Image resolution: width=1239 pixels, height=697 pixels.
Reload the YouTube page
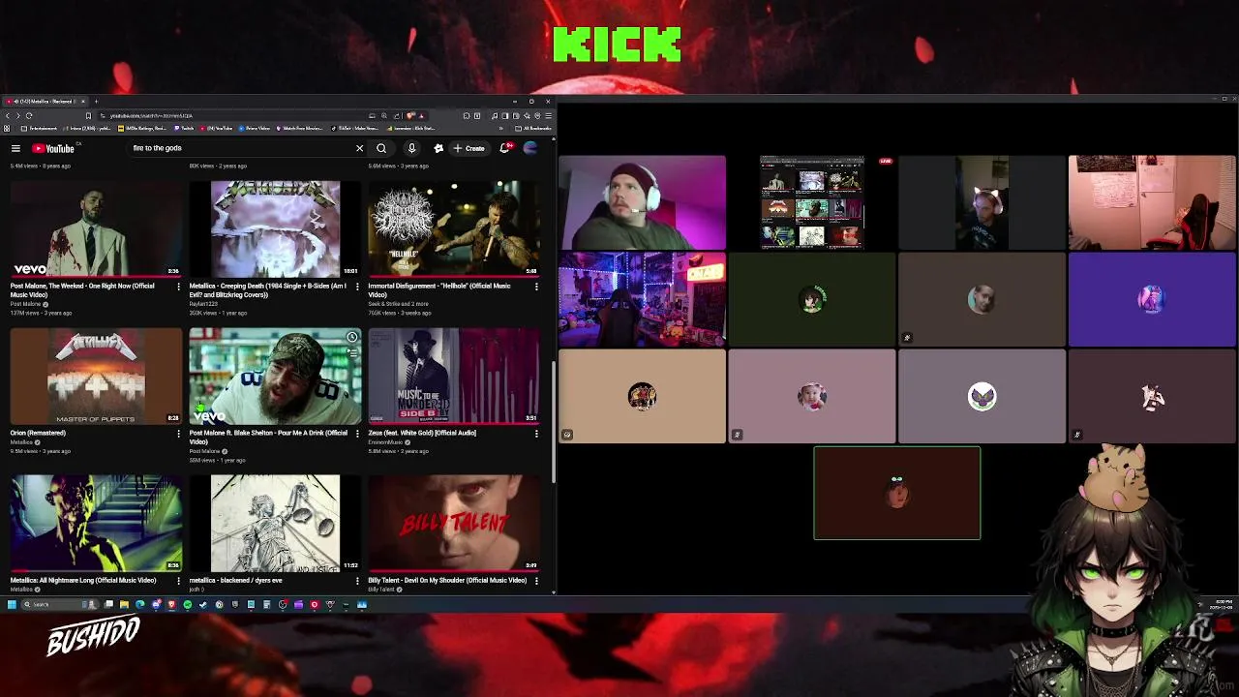point(29,115)
